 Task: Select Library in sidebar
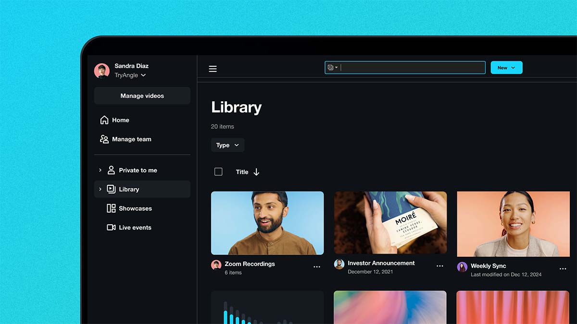[x=142, y=189]
